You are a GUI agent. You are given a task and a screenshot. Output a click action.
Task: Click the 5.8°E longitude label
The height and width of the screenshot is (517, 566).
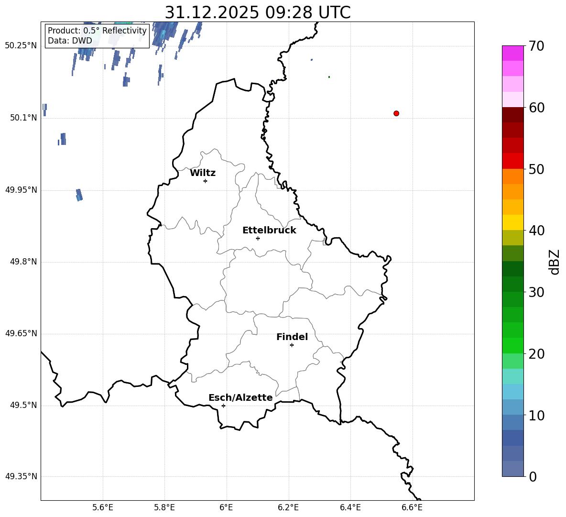pyautogui.click(x=164, y=507)
